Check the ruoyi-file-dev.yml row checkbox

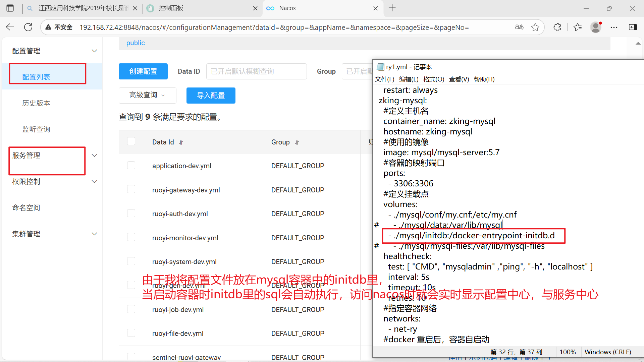pos(131,333)
